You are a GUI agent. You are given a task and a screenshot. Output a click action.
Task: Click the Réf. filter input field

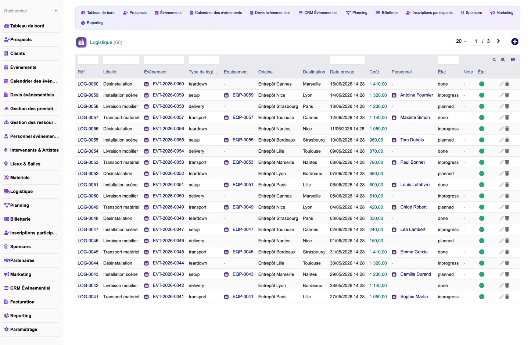coord(88,60)
